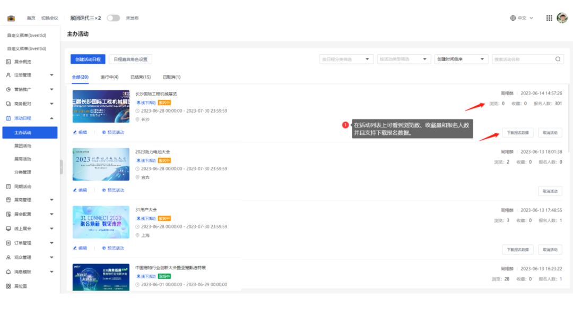
Task: Preview the 长沙国际工程机械展览 activity via eye icon
Action: pos(104,132)
